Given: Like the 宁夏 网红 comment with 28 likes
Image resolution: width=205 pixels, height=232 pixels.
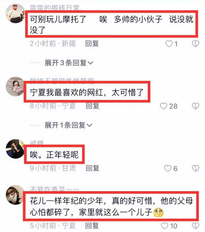Looking at the screenshot, I should [163, 106].
